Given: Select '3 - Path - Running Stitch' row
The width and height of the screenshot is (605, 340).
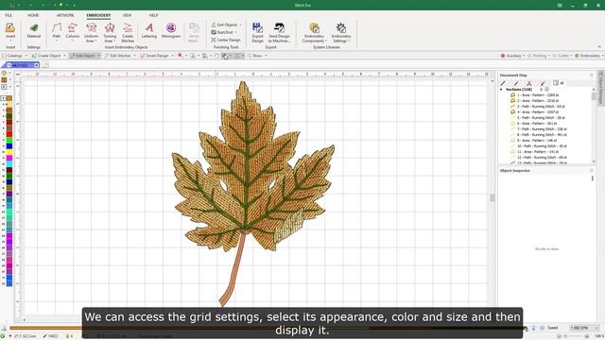Looking at the screenshot, I should 538,107.
